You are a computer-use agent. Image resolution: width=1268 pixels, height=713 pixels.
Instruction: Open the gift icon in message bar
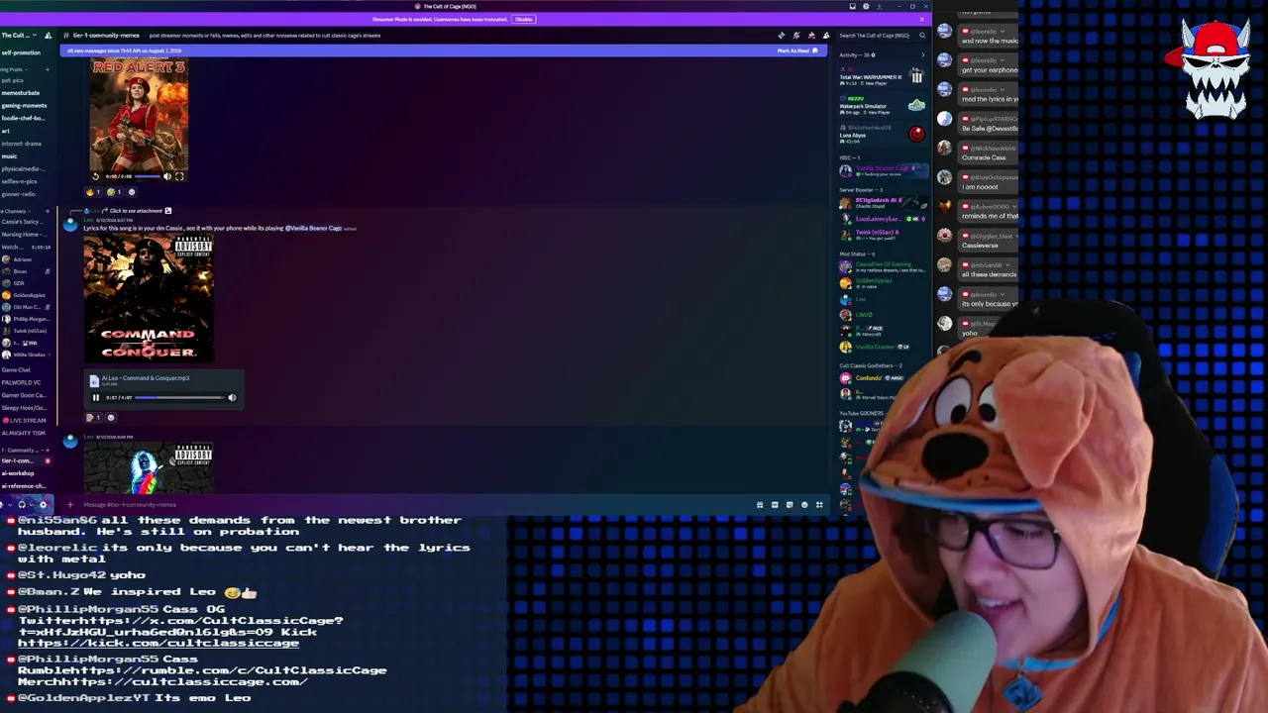[x=760, y=505]
